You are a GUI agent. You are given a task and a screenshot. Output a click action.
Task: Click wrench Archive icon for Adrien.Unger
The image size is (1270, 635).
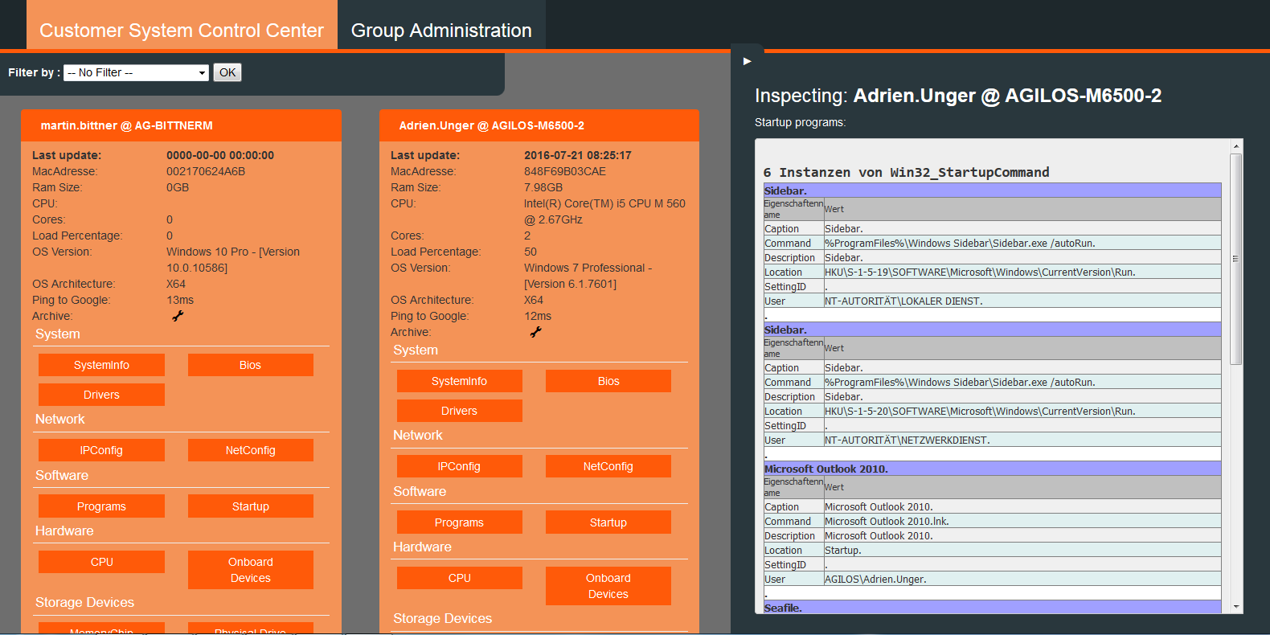coord(536,332)
